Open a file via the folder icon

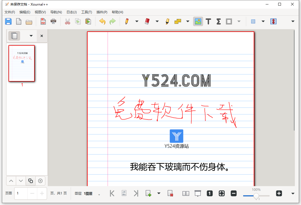coord(29,22)
